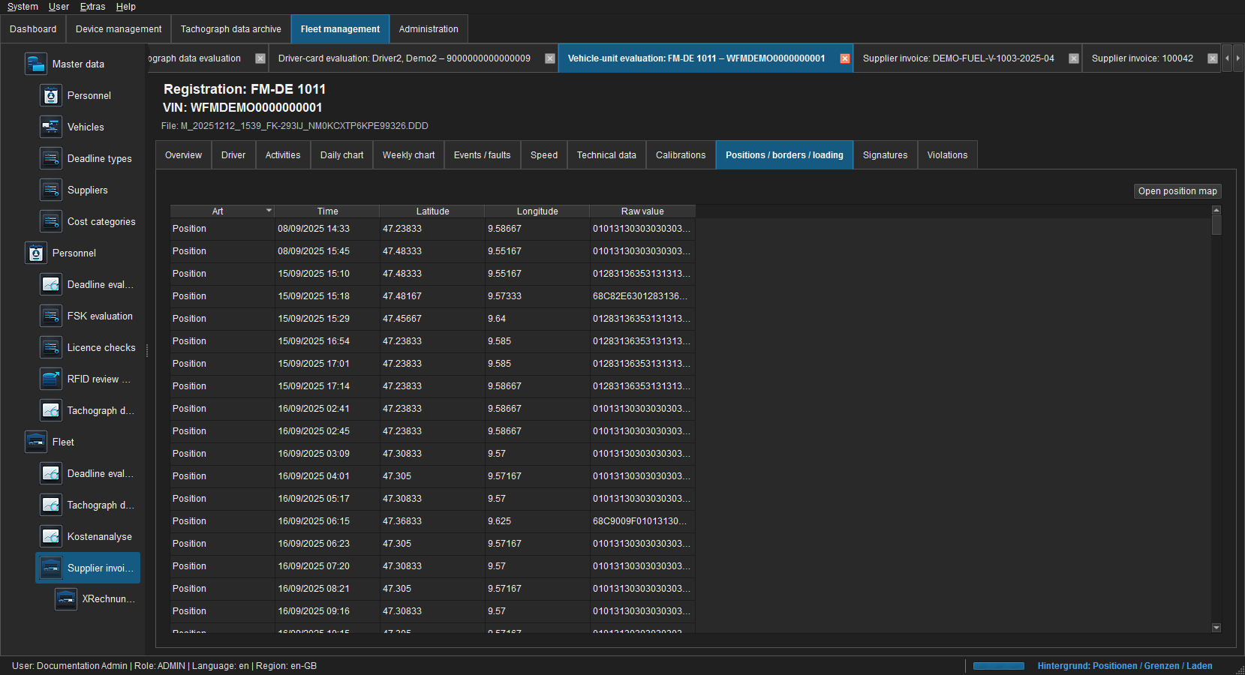Go to the Tachograph data archive module
The width and height of the screenshot is (1245, 675).
231,29
